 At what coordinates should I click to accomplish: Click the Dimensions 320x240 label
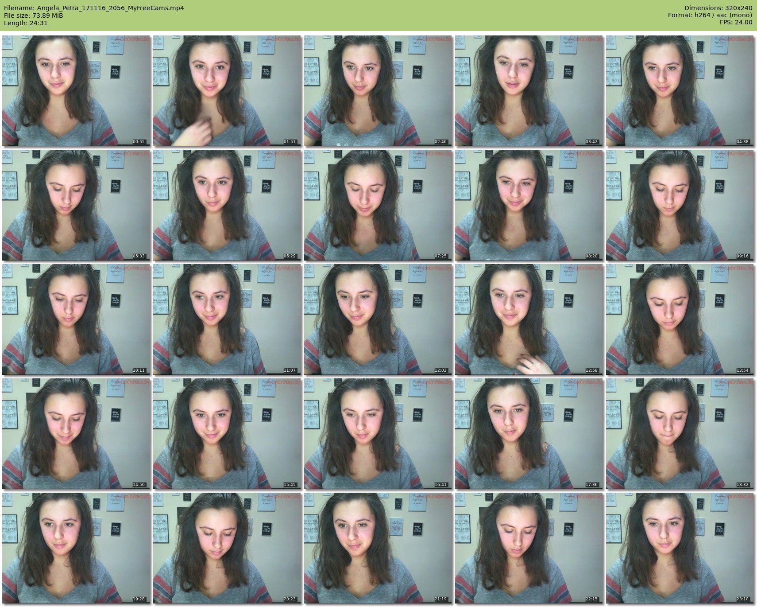pyautogui.click(x=718, y=8)
